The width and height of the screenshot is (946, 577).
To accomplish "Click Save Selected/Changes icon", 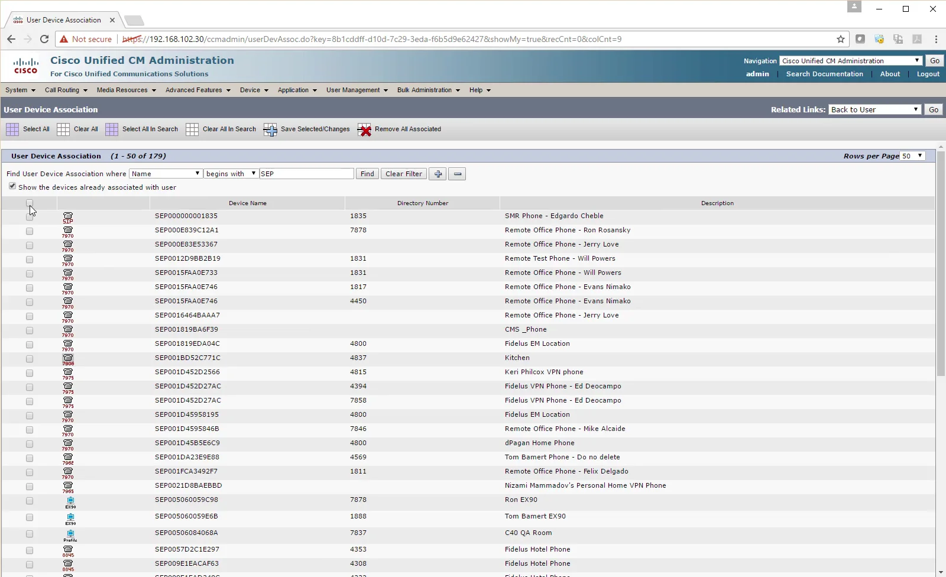I will coord(270,129).
